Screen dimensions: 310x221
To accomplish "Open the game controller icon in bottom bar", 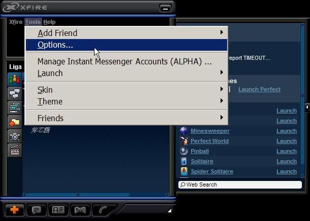I will pos(80,209).
